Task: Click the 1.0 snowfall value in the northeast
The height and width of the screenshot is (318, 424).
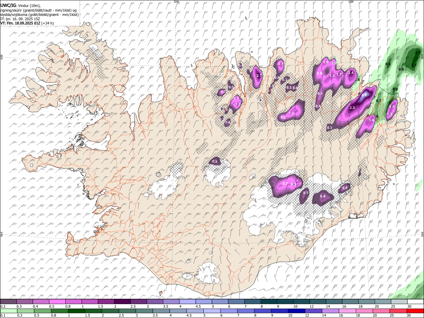Action: pyautogui.click(x=326, y=62)
